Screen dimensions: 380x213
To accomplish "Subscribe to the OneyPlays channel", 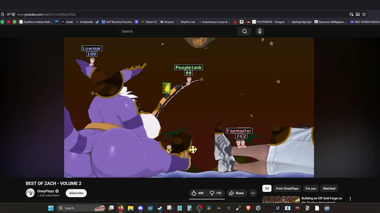I will coord(76,193).
